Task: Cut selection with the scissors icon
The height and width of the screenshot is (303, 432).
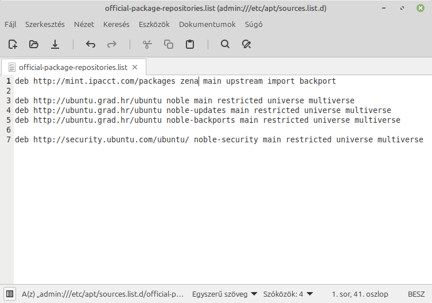Action: (x=147, y=44)
